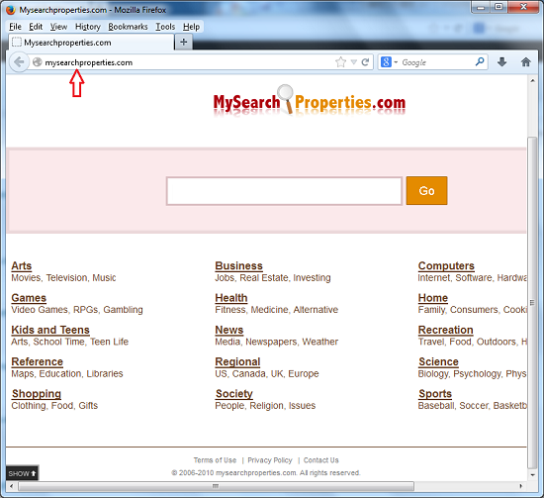The width and height of the screenshot is (544, 498).
Task: Click the Firefox logo in title bar
Action: point(11,10)
